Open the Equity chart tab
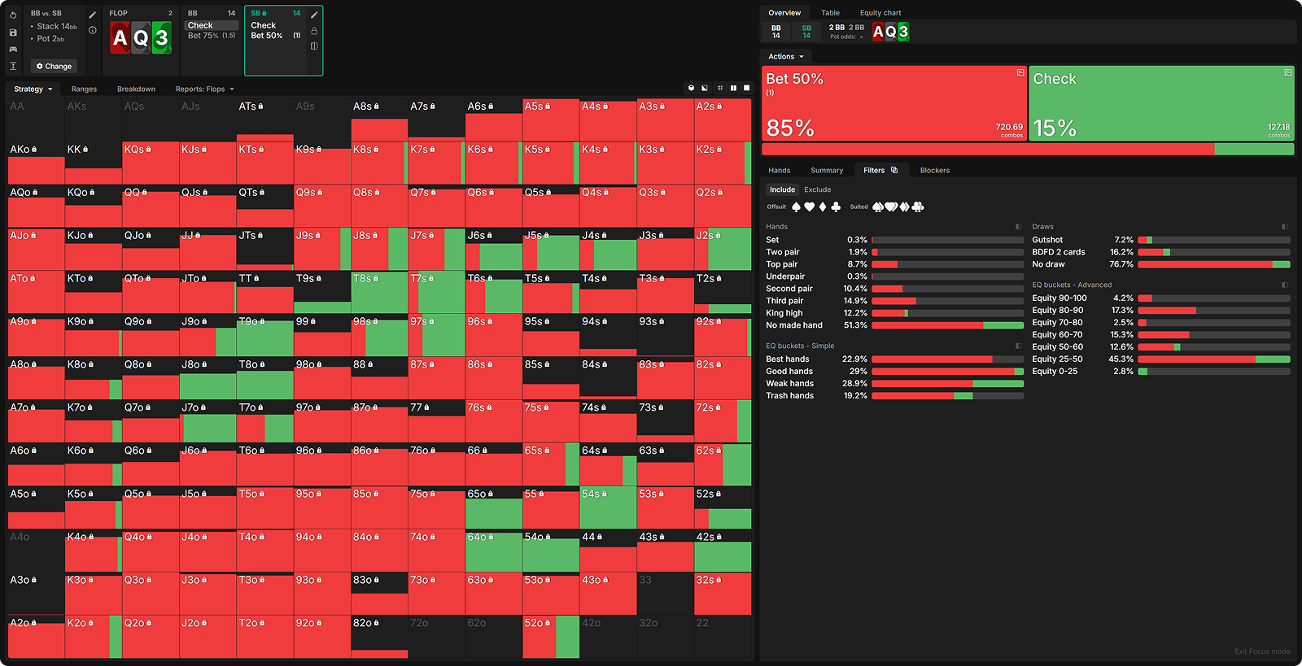 (880, 13)
